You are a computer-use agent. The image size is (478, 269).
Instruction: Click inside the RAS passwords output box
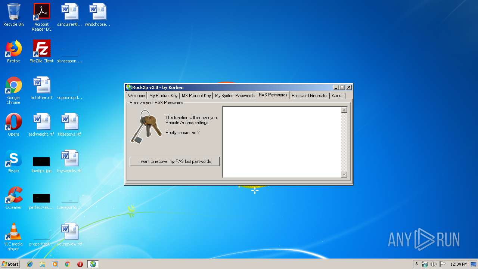(x=282, y=142)
